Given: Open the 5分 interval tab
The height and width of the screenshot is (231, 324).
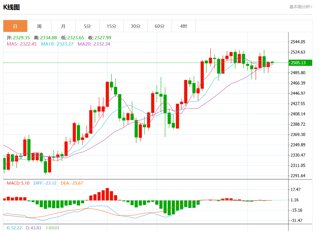Looking at the screenshot, I should pos(87,26).
